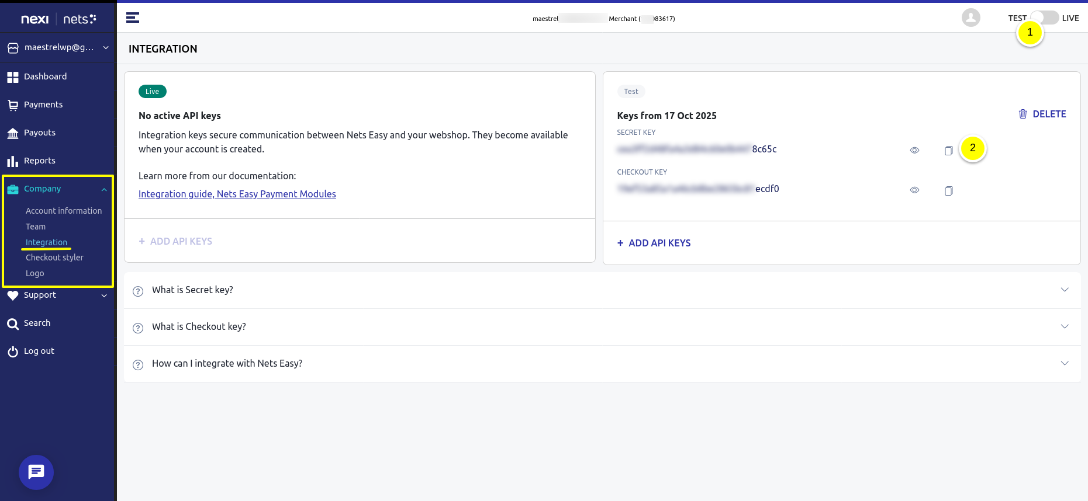Click the 'What is Checkout key?' text
1088x501 pixels.
coord(199,326)
